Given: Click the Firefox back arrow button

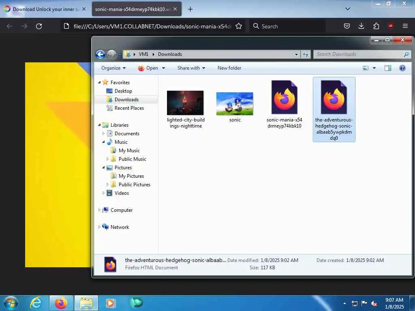Looking at the screenshot, I should 10,26.
